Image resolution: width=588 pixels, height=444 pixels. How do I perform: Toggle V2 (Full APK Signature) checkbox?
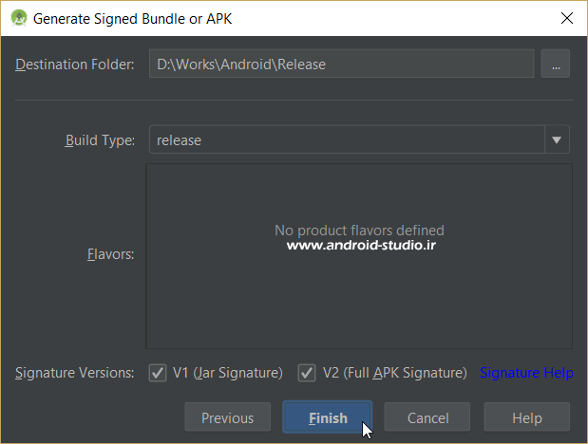click(x=307, y=373)
